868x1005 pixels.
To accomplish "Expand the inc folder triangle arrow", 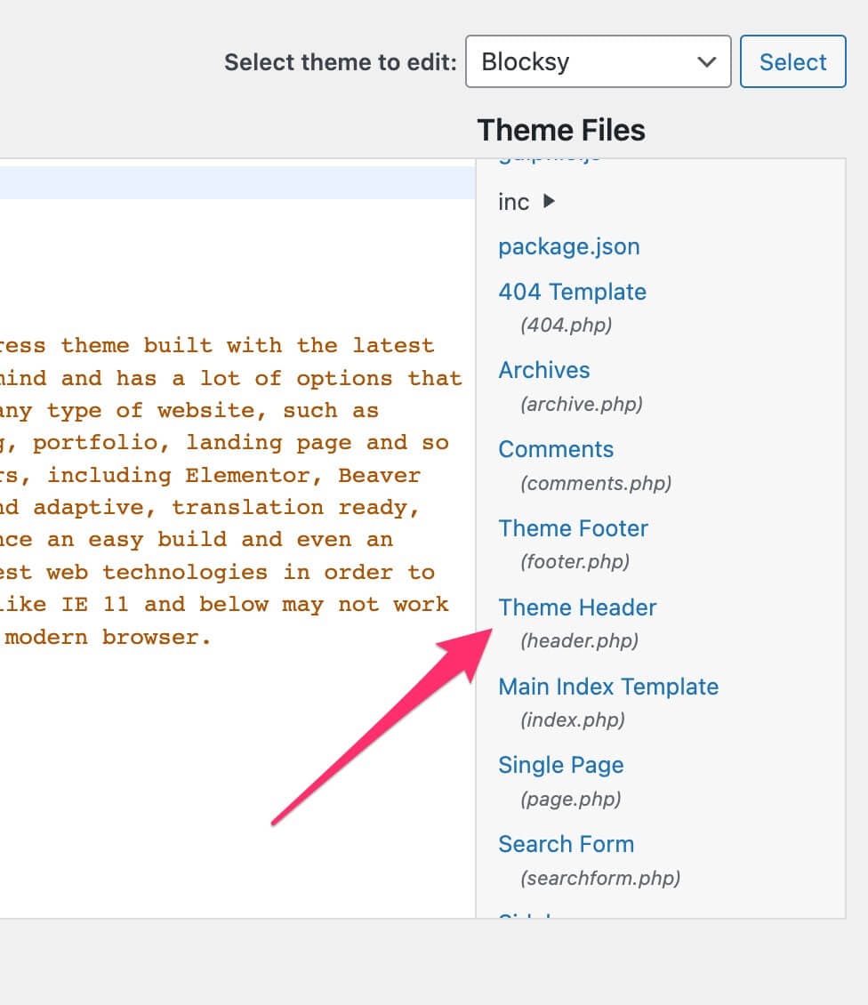I will coord(549,202).
